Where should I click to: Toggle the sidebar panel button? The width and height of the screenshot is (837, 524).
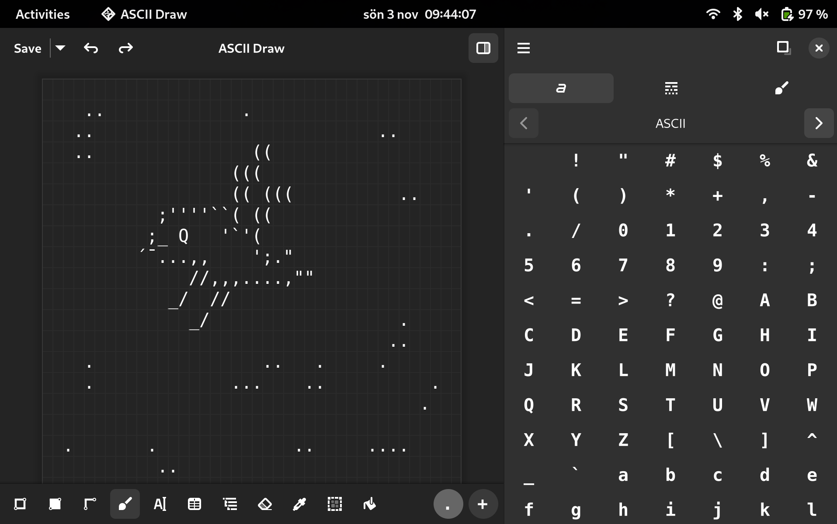(x=483, y=48)
